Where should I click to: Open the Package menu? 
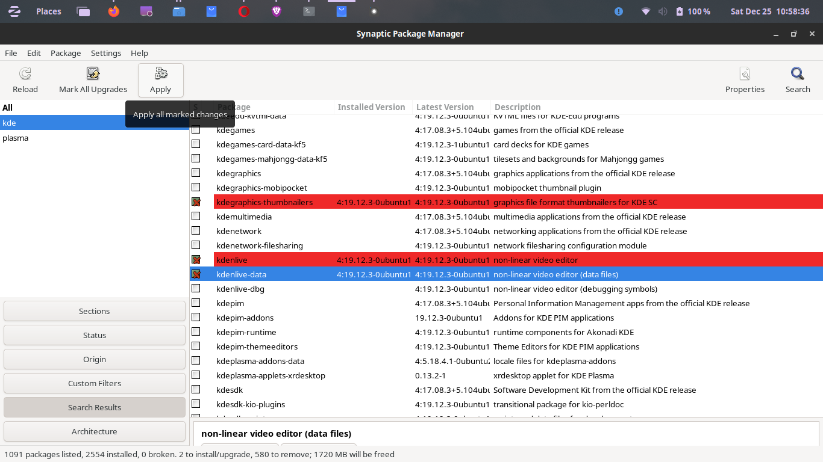66,53
